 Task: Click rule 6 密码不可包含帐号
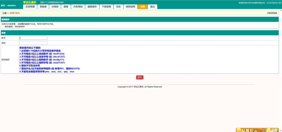[30, 65]
